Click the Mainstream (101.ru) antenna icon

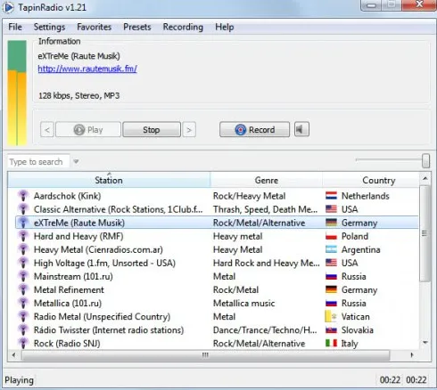point(23,276)
